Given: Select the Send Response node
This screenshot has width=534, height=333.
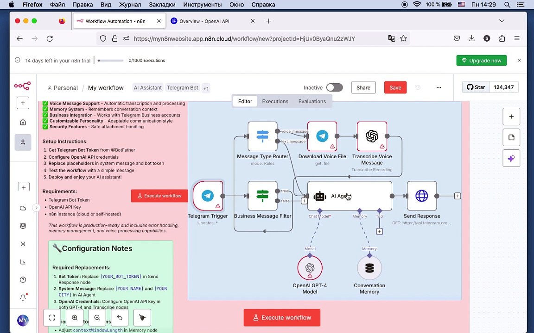Looking at the screenshot, I should [422, 196].
